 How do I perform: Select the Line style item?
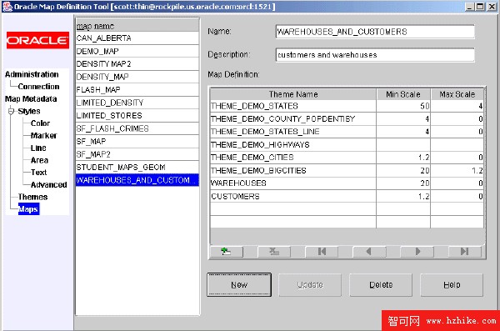38,148
